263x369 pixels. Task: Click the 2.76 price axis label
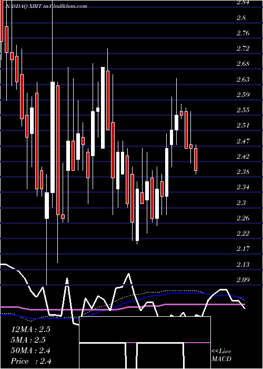coord(243,33)
